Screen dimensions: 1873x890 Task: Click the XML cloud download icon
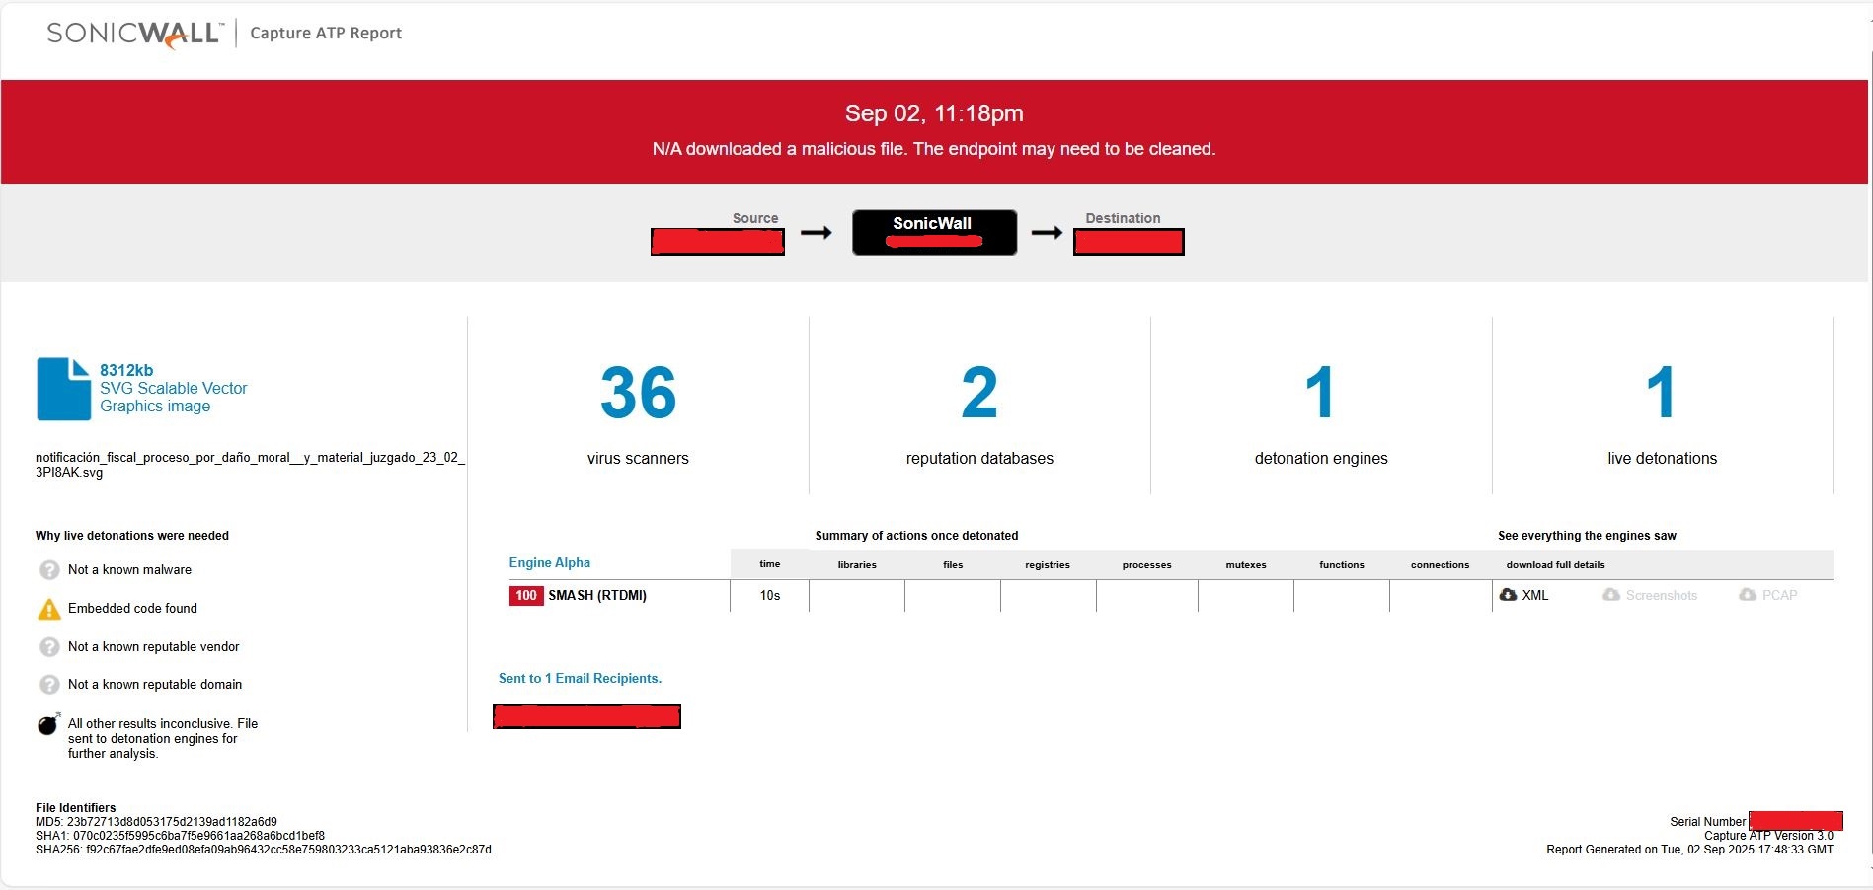[x=1508, y=595]
